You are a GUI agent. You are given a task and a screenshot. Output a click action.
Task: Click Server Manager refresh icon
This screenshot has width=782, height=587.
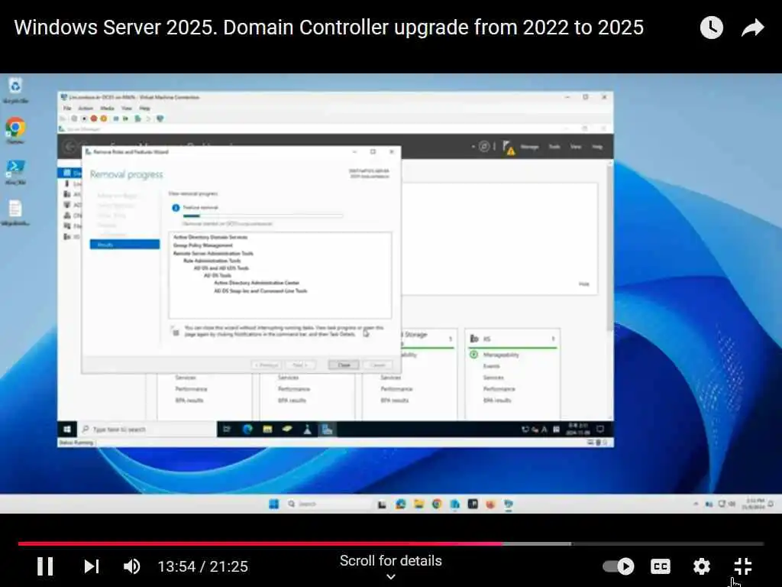[483, 146]
